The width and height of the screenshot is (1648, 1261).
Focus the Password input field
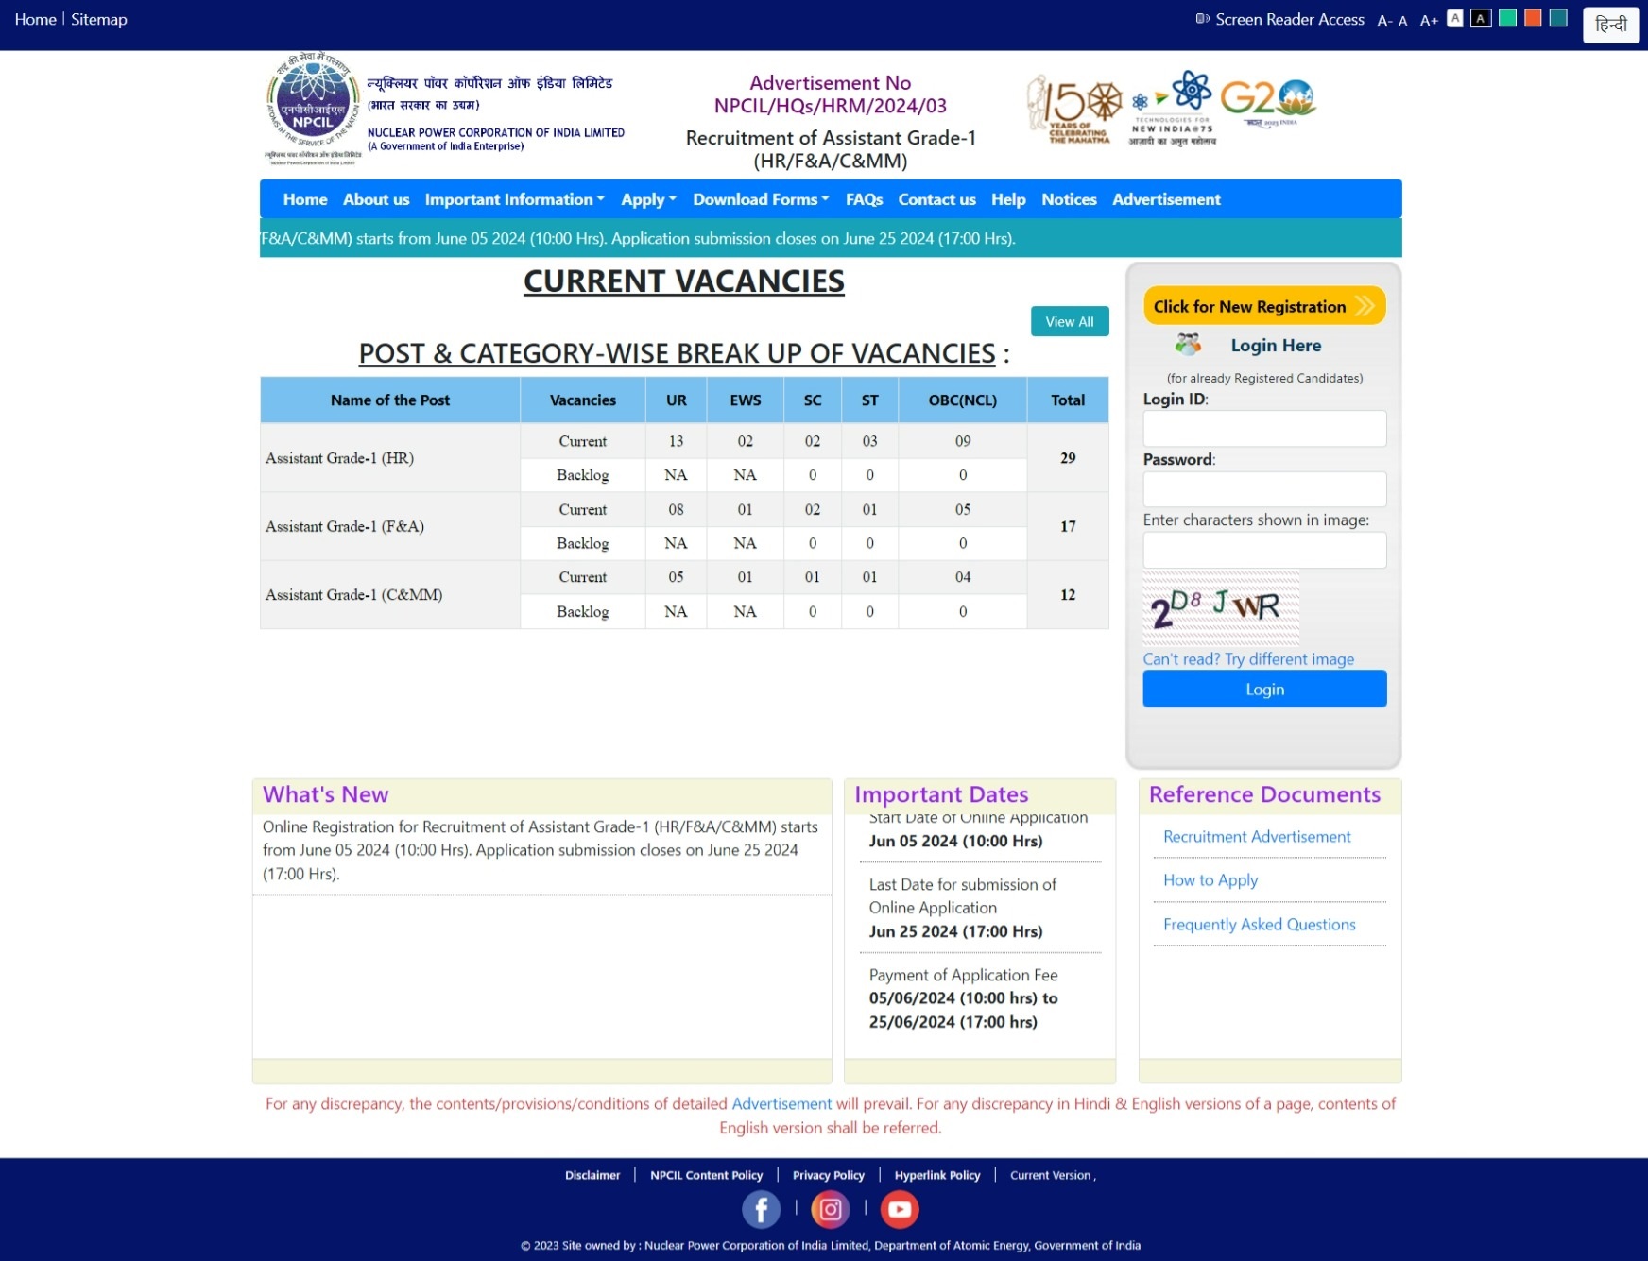[1264, 489]
